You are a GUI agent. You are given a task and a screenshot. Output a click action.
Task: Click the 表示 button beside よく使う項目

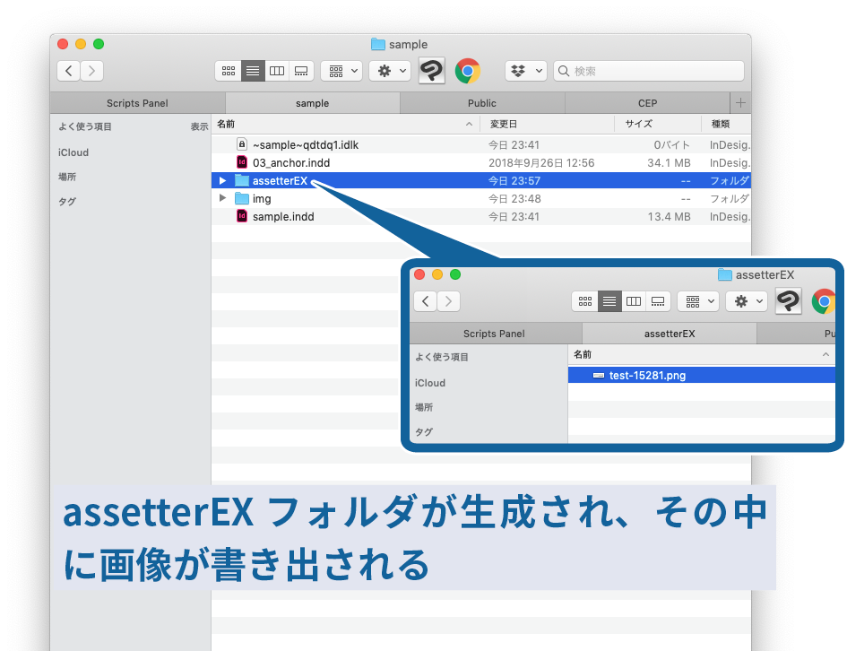[x=197, y=126]
